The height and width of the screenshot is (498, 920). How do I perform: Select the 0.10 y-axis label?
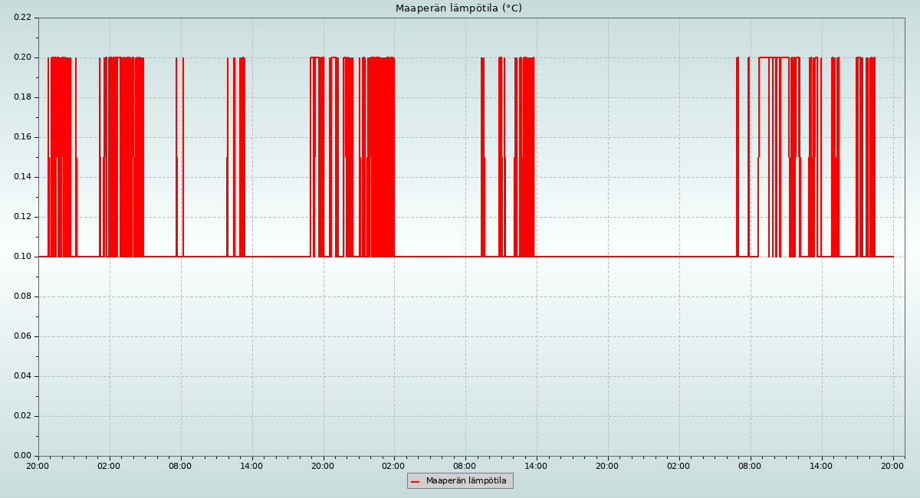[22, 257]
